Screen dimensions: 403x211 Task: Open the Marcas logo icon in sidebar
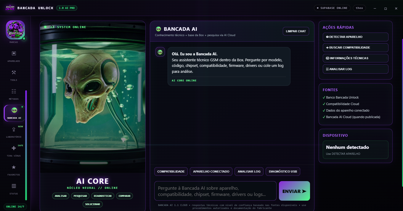pos(15,30)
